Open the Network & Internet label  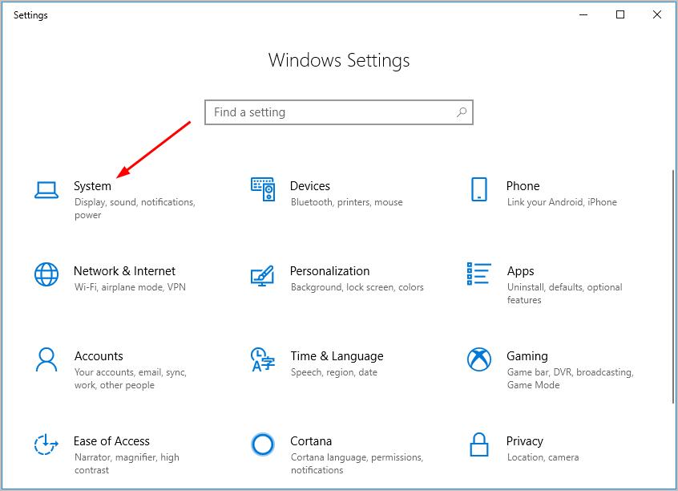[x=124, y=271]
